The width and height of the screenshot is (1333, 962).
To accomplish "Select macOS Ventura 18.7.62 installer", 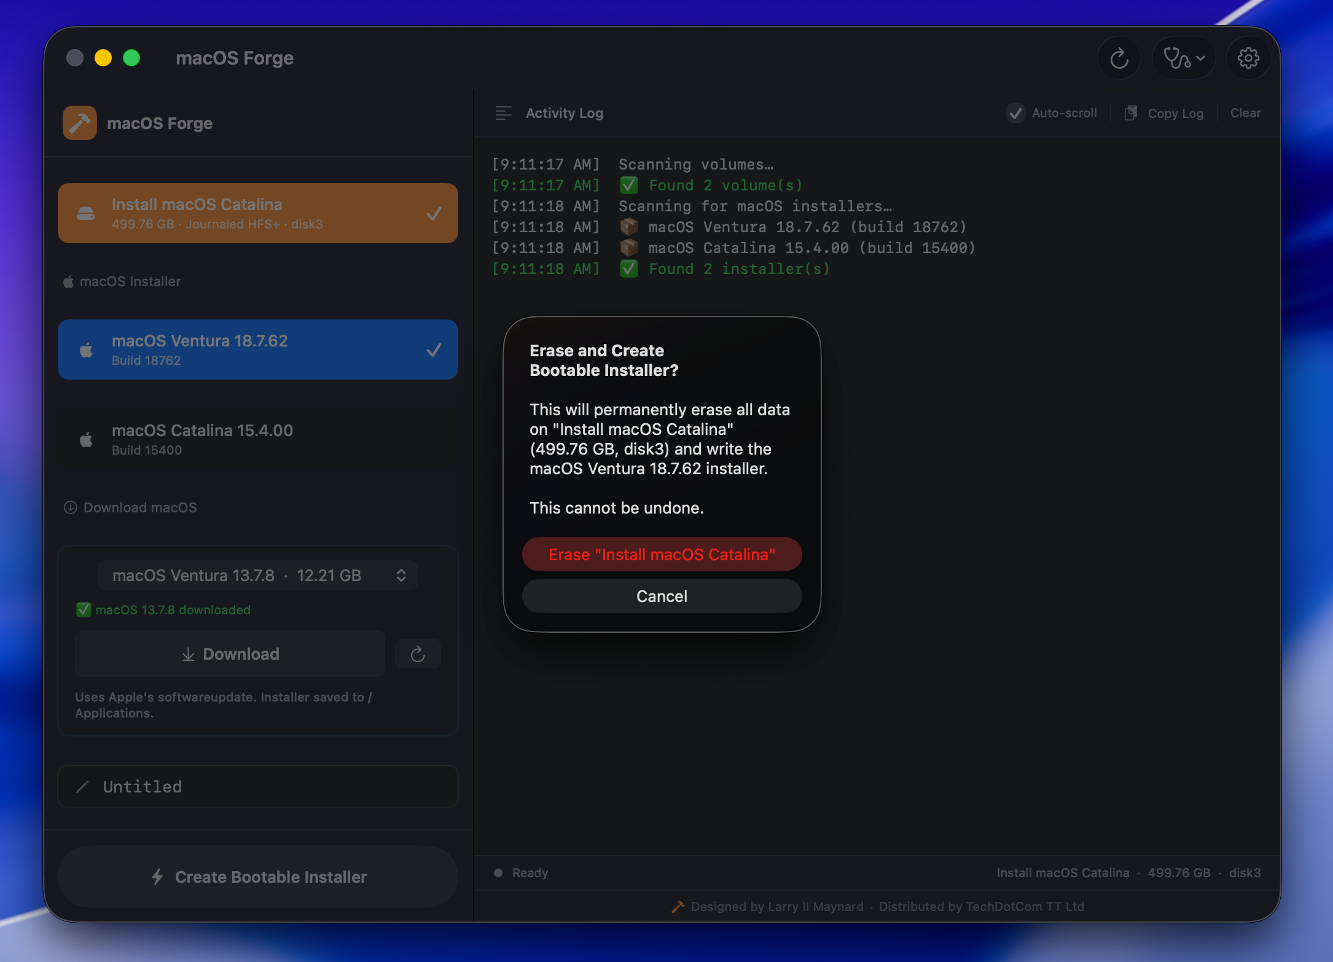I will [x=258, y=350].
